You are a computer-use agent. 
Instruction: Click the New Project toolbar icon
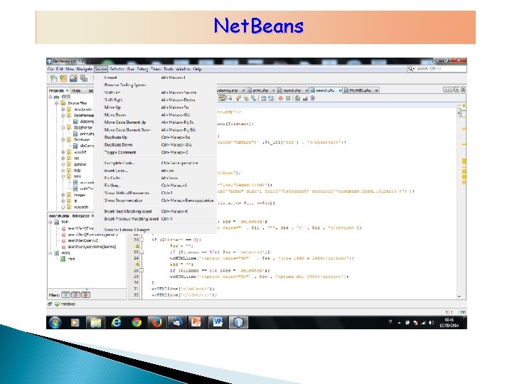pyautogui.click(x=63, y=78)
